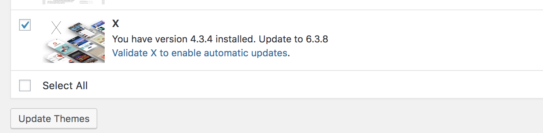
Task: Click the X theme screenshot thumbnail
Action: pos(74,42)
